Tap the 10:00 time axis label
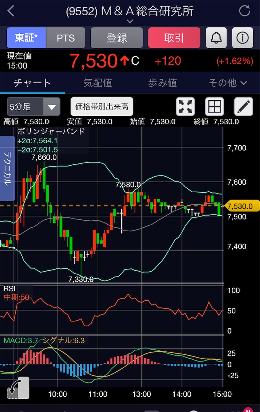The height and width of the screenshot is (412, 260). click(x=57, y=394)
